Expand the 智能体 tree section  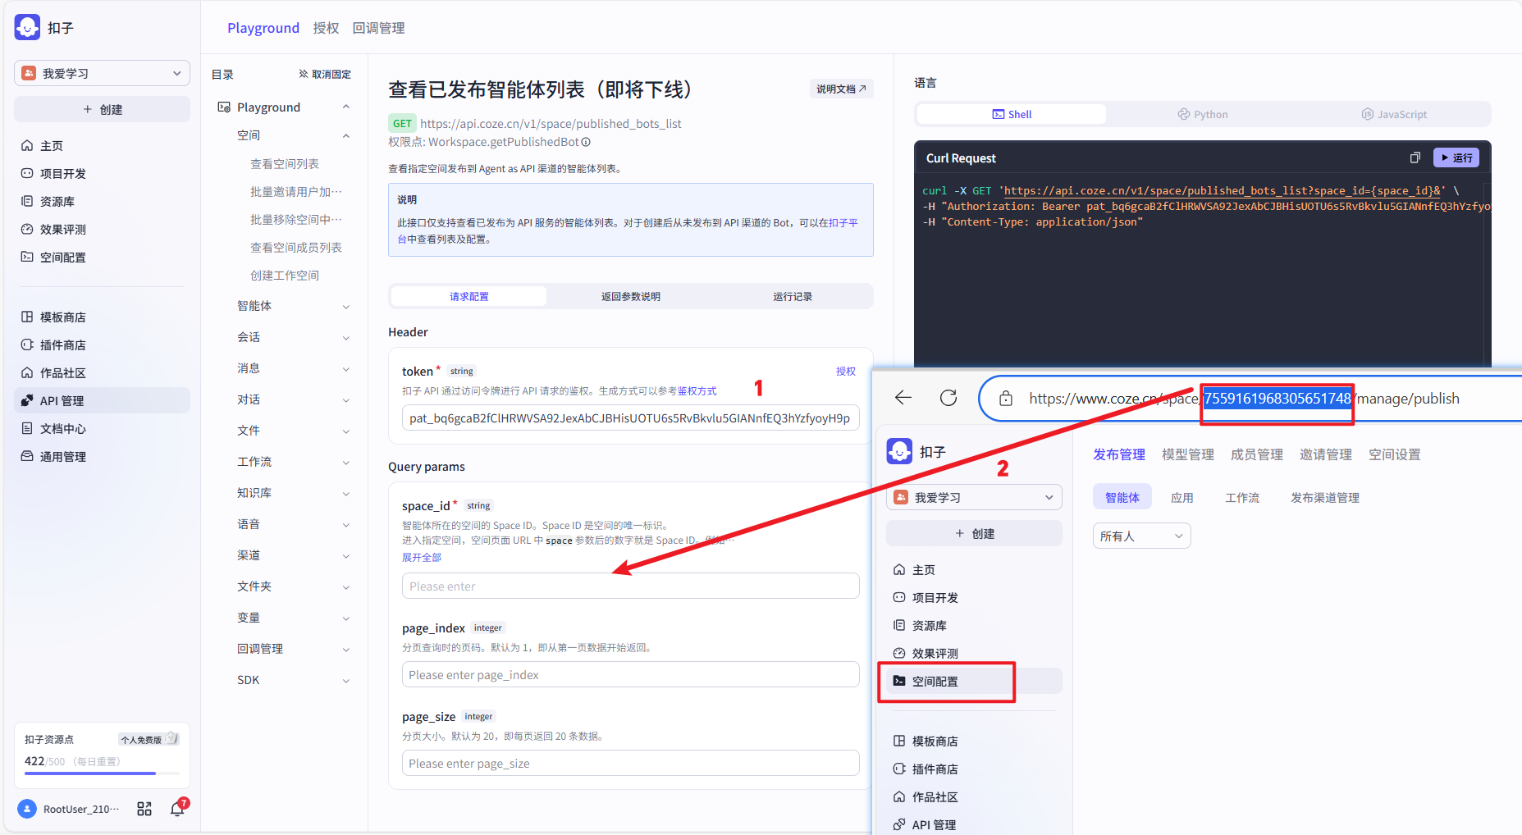[x=345, y=306]
